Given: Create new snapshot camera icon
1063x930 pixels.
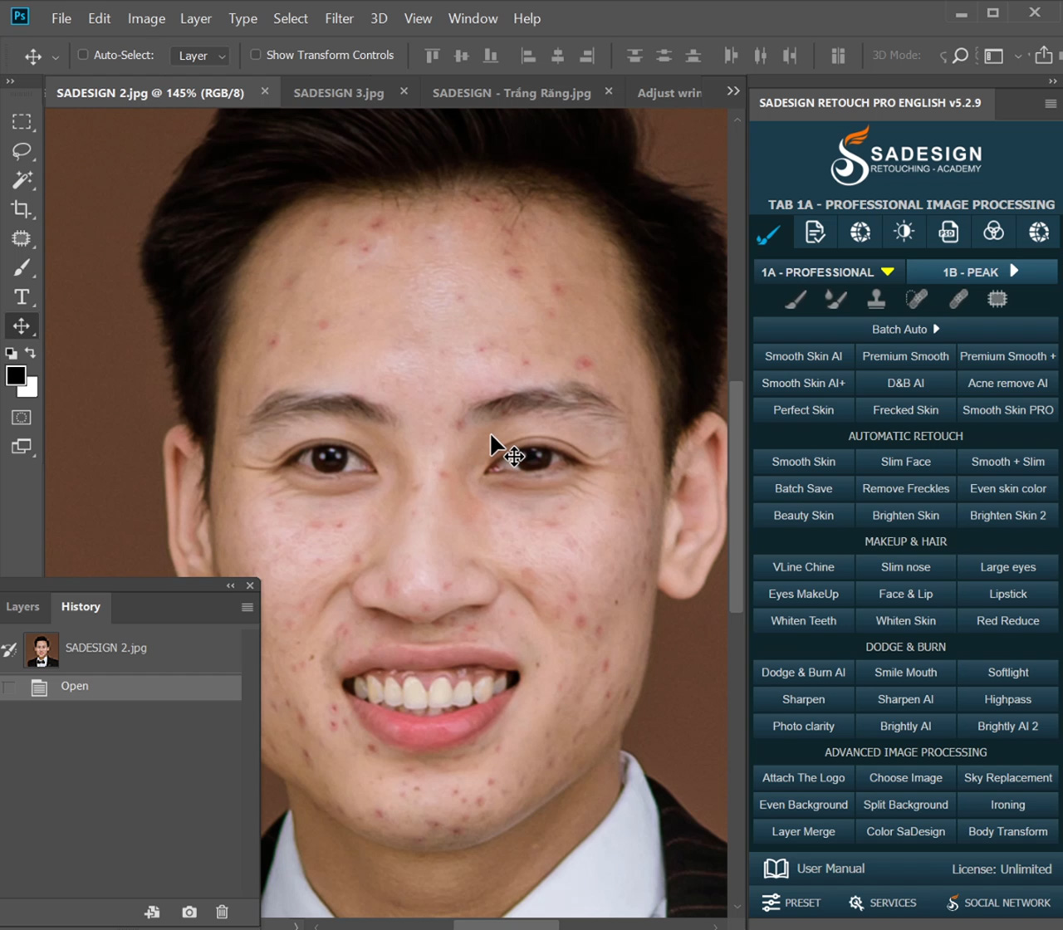Looking at the screenshot, I should (189, 912).
